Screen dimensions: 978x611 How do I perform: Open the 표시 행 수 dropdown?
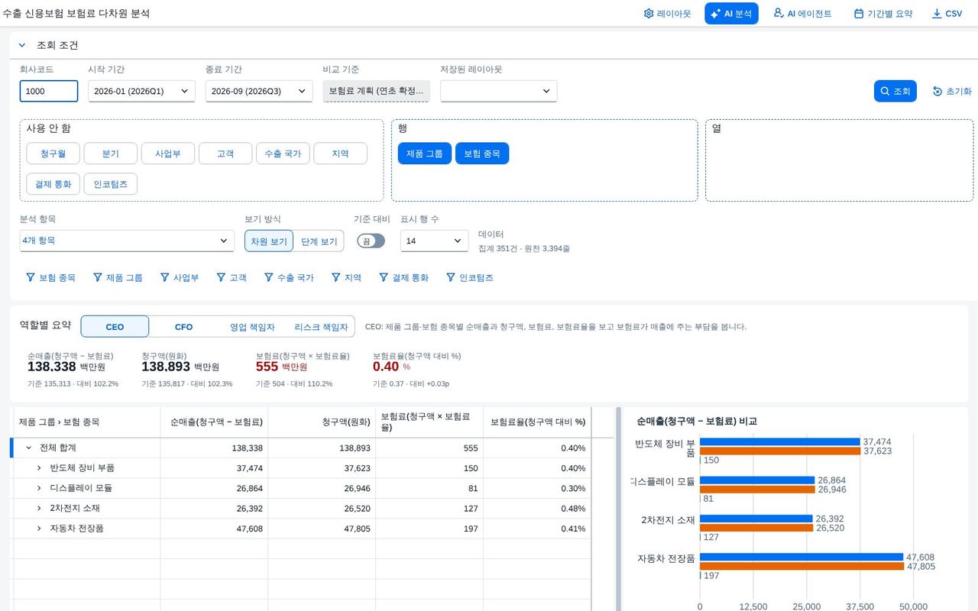(434, 241)
